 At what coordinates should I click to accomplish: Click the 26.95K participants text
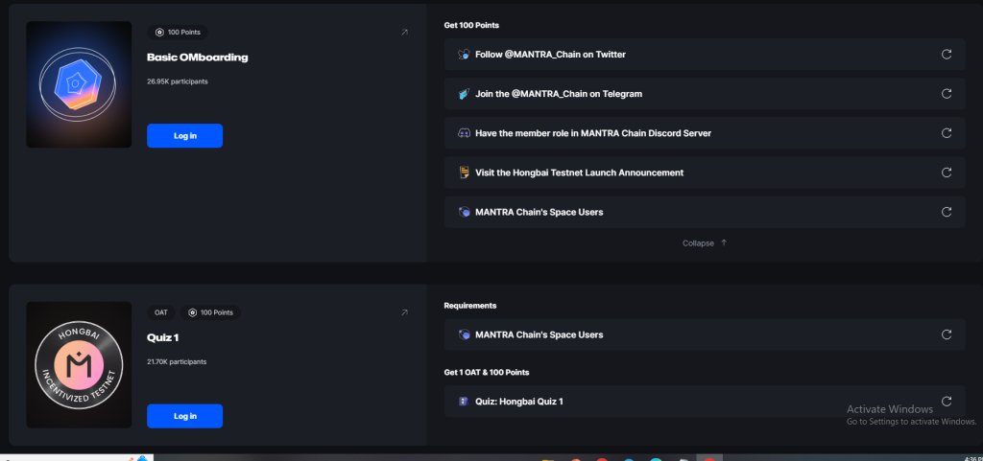(178, 81)
